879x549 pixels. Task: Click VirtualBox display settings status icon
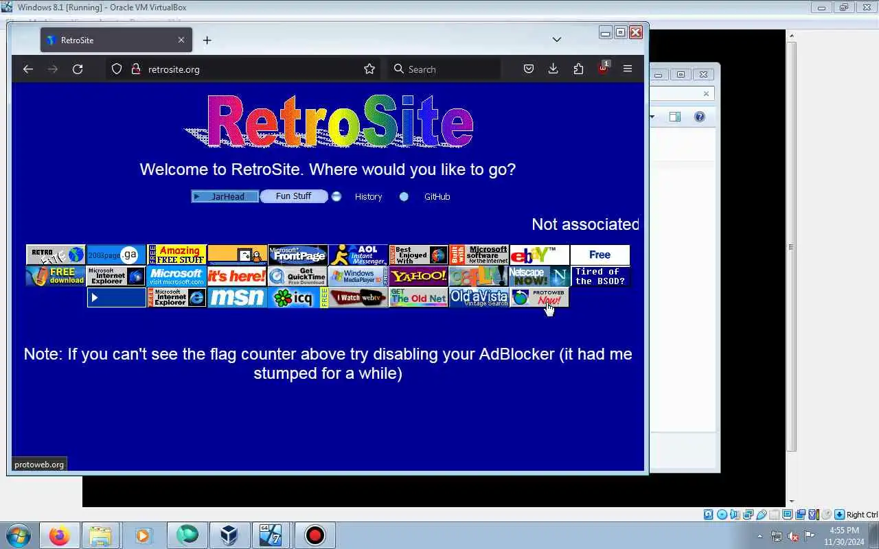(788, 515)
